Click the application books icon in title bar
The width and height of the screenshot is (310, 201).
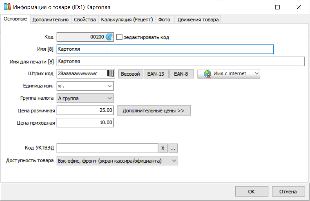[7, 7]
